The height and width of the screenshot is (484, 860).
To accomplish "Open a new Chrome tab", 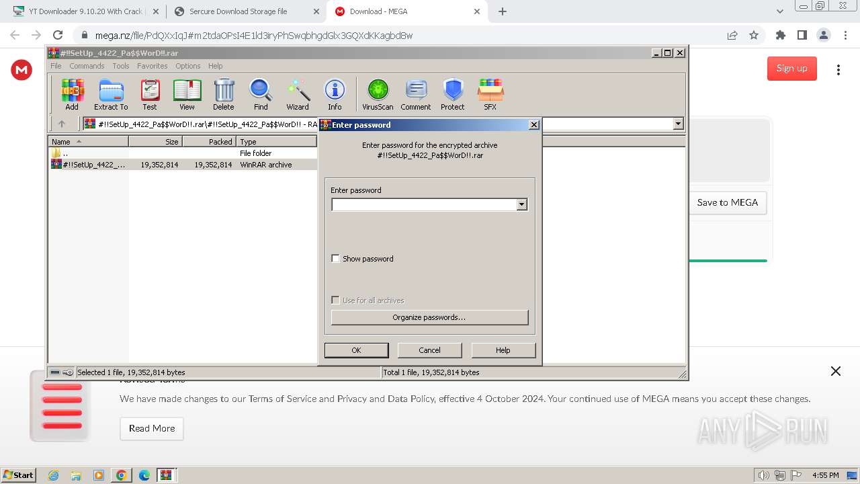I will pyautogui.click(x=503, y=11).
